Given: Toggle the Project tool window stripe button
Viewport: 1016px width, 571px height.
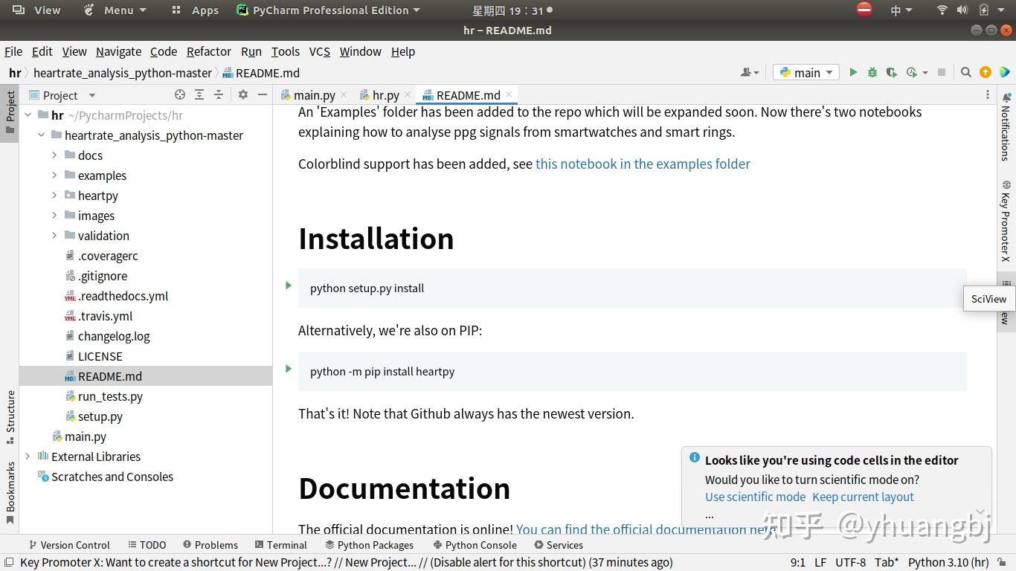Looking at the screenshot, I should tap(10, 112).
